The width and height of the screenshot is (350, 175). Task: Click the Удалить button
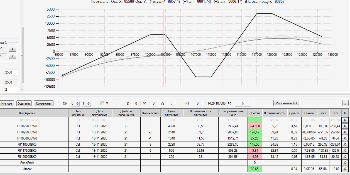click(24, 103)
